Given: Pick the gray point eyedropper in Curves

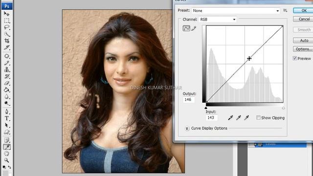Looking at the screenshot, I should (x=239, y=118).
